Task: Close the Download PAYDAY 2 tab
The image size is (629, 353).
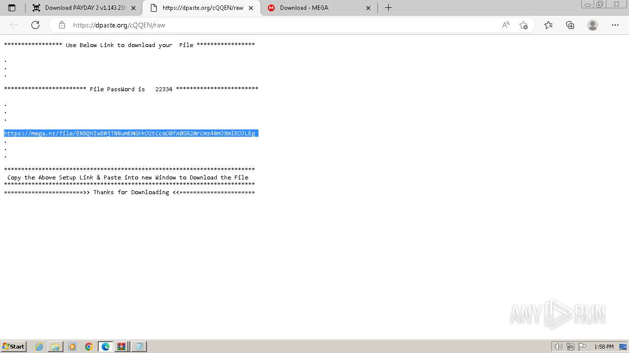Action: 133,8
